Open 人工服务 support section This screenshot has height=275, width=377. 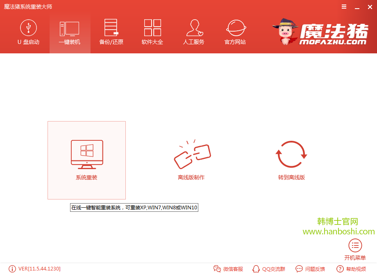(x=193, y=33)
